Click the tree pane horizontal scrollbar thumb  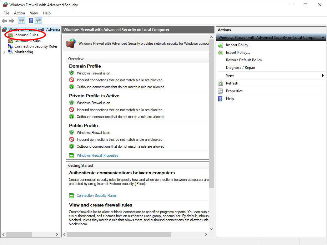click(19, 235)
